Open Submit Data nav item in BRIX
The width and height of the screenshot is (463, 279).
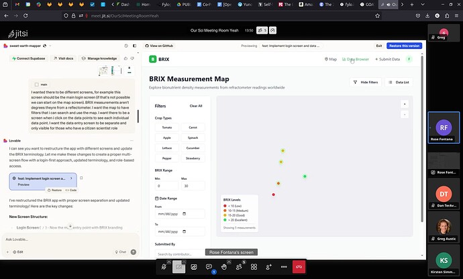pyautogui.click(x=387, y=59)
